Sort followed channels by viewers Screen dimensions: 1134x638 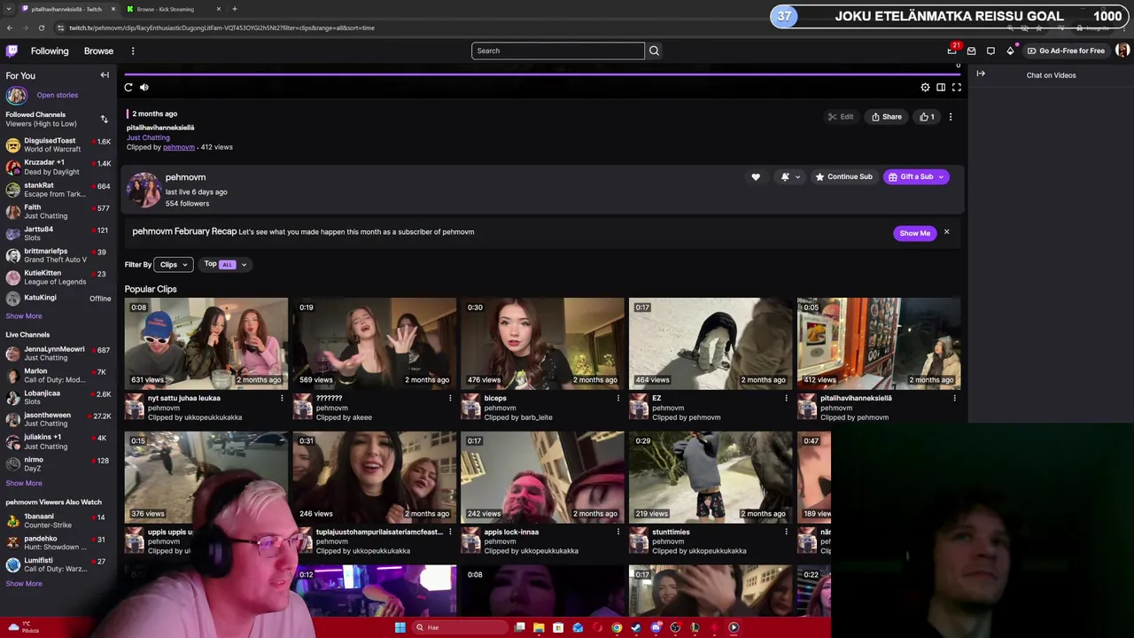(x=104, y=119)
